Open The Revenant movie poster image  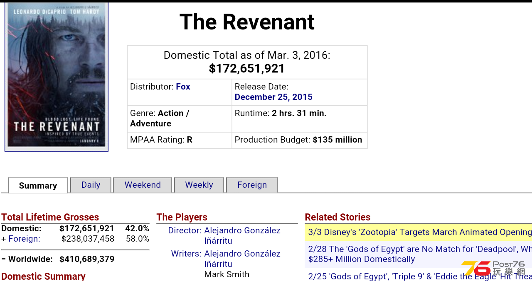[57, 77]
